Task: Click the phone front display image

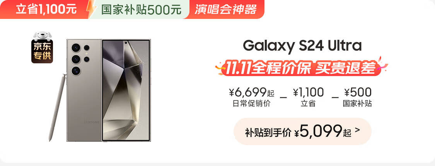Action: (126, 90)
